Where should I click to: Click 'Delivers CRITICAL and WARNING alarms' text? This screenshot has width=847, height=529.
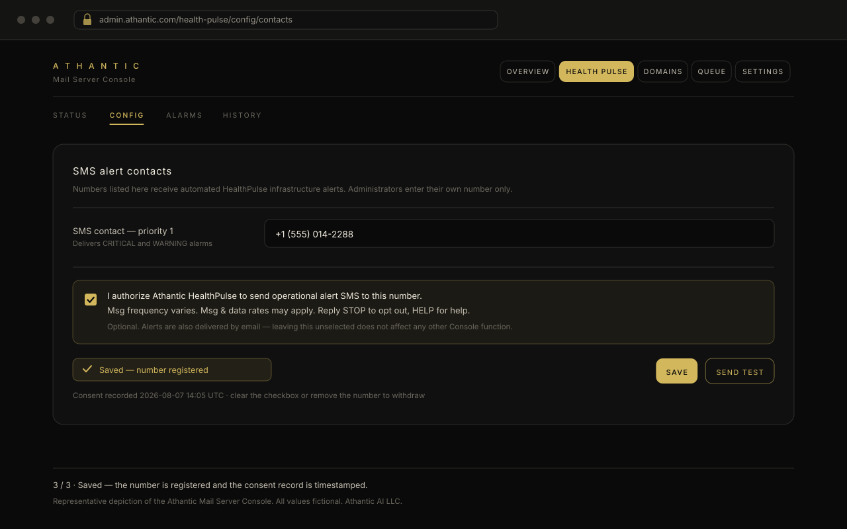[142, 243]
